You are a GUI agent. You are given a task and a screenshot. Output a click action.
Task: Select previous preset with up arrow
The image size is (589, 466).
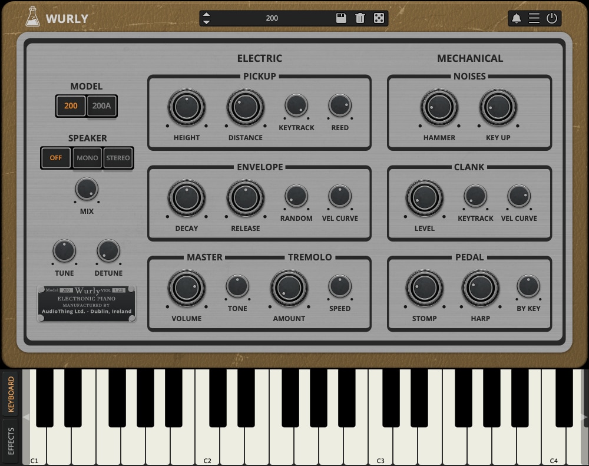[x=206, y=15]
